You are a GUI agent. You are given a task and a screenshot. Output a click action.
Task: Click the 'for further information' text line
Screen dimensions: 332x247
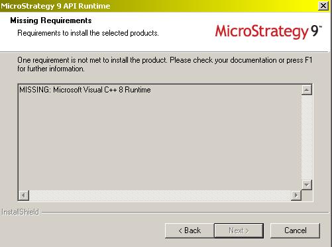pos(51,69)
